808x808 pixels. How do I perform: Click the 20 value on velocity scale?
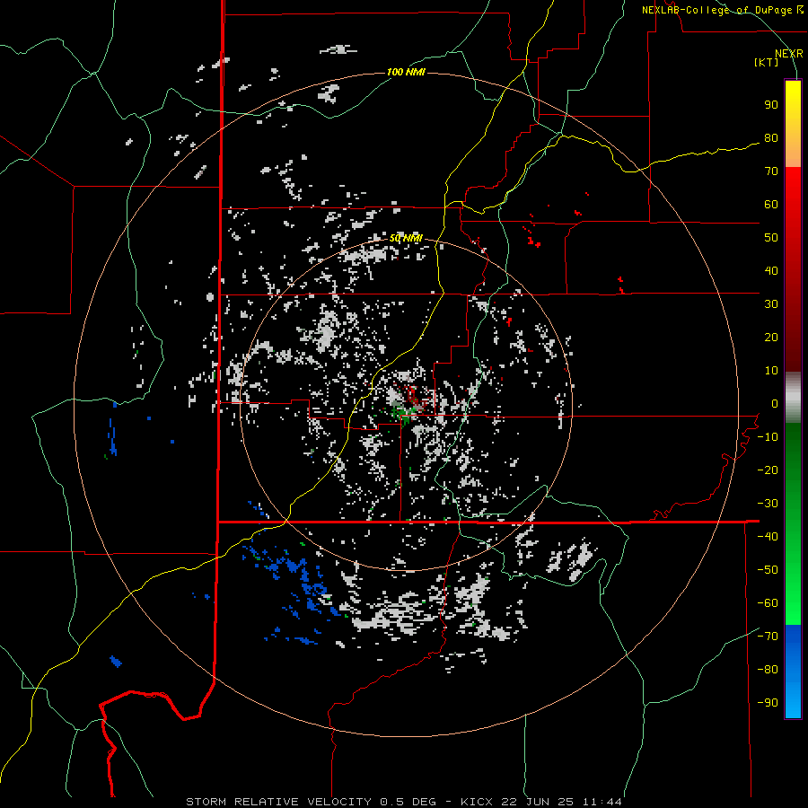(771, 338)
